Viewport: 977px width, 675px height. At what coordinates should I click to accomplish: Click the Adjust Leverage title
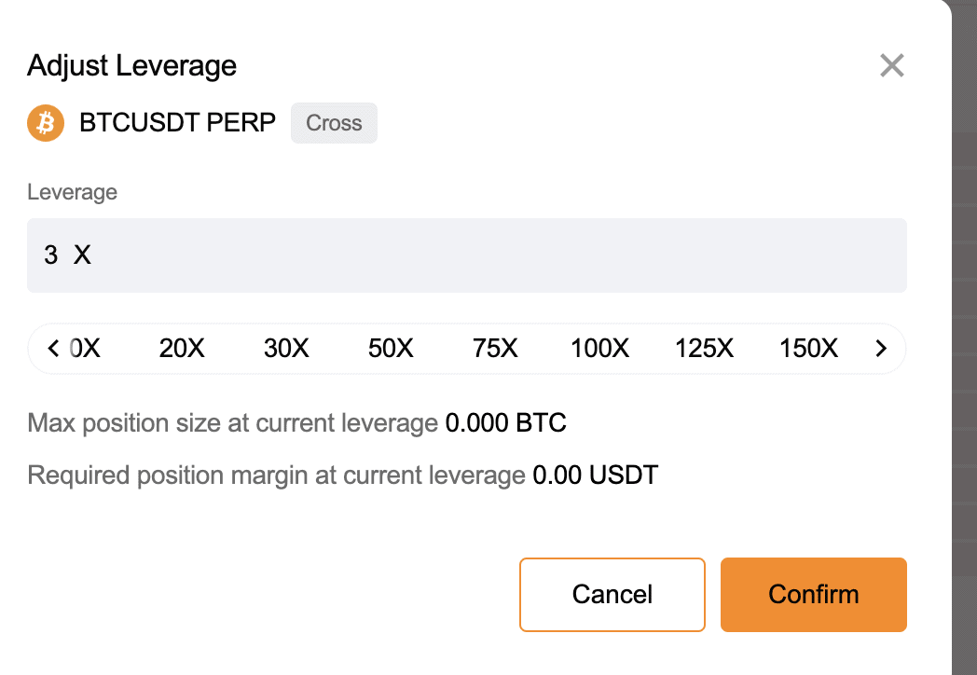coord(131,66)
